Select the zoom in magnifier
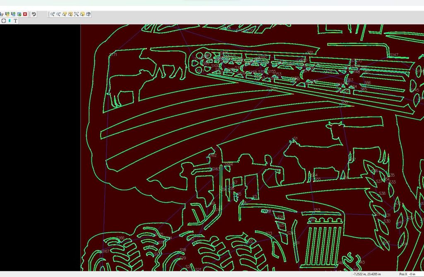Image resolution: width=424 pixels, height=277 pixels. click(x=53, y=14)
